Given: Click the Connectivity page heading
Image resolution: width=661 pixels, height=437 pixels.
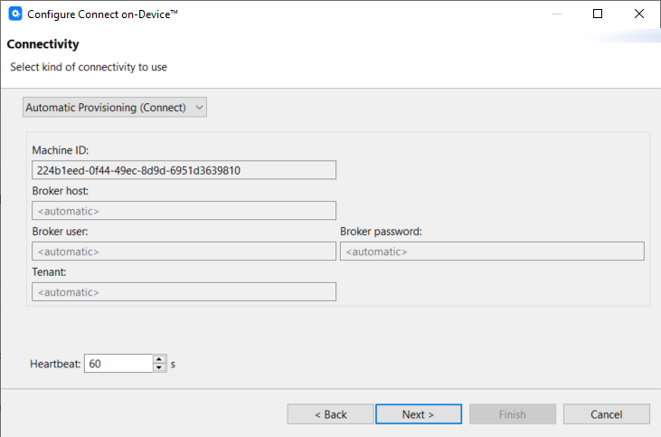Looking at the screenshot, I should pos(42,44).
